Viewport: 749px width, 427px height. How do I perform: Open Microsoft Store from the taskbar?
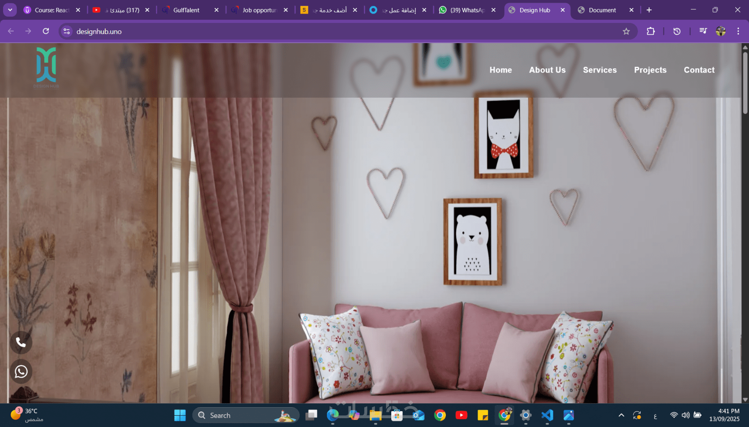coord(397,415)
